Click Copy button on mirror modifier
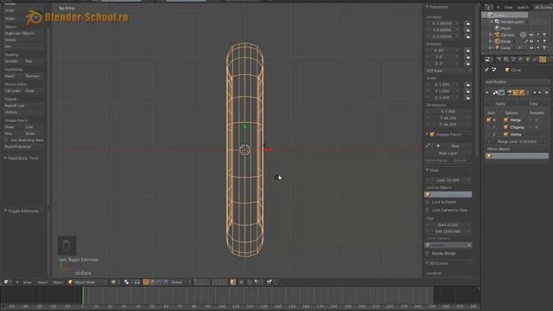553x311 pixels. 533,104
